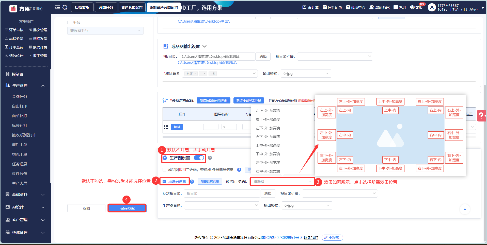Open 售后工单 in the sidebar menu
The width and height of the screenshot is (487, 245).
pyautogui.click(x=20, y=145)
